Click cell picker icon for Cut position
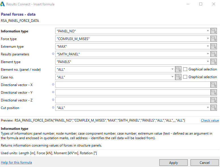This screenshot has width=220, height=167. click(213, 108)
